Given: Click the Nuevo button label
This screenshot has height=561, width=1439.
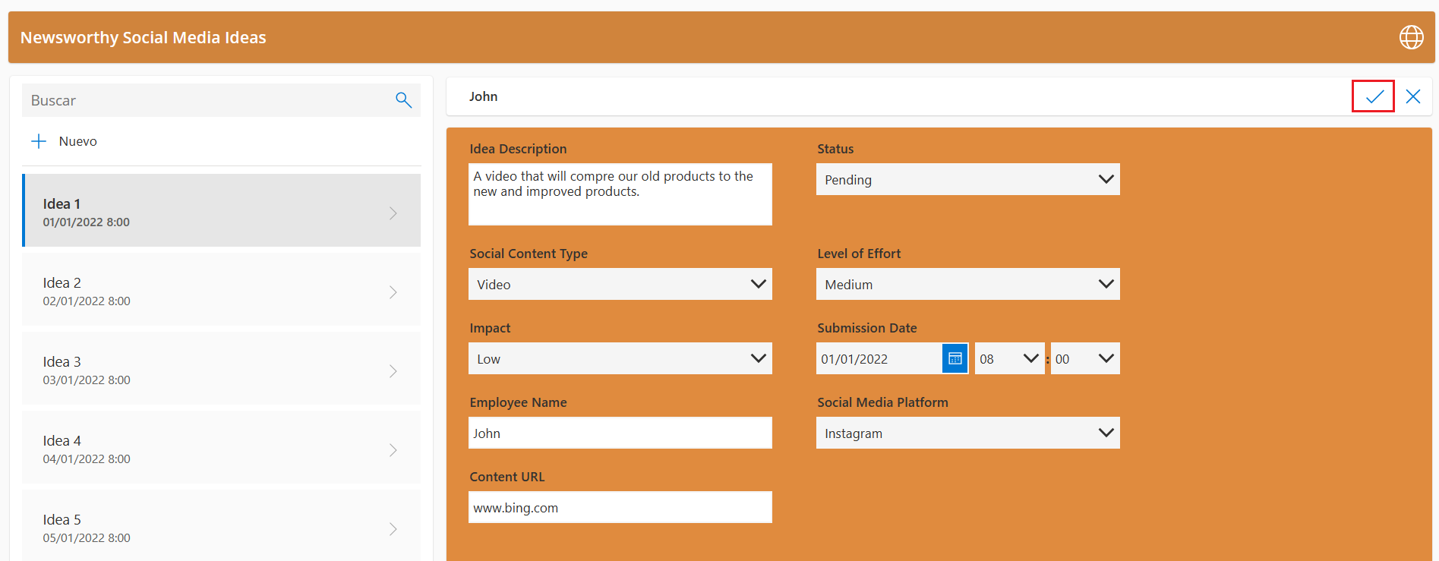Looking at the screenshot, I should 78,141.
